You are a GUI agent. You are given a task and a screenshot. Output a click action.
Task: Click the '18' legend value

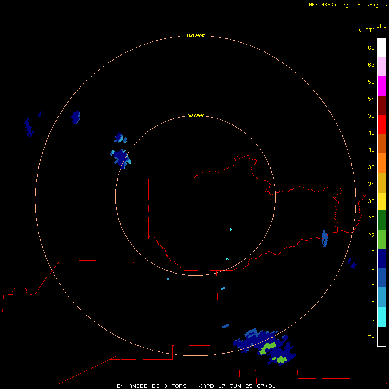pos(371,252)
